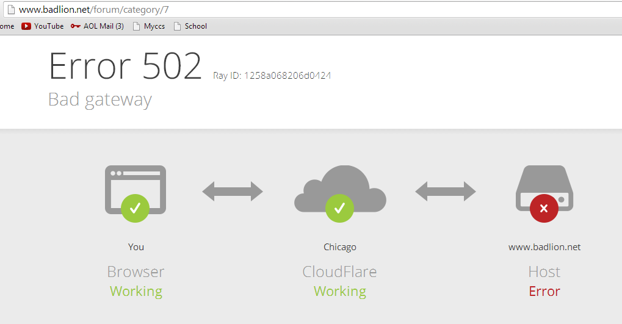This screenshot has width=622, height=324.
Task: Open the AOL Mail (3) bookmark
Action: coord(97,26)
